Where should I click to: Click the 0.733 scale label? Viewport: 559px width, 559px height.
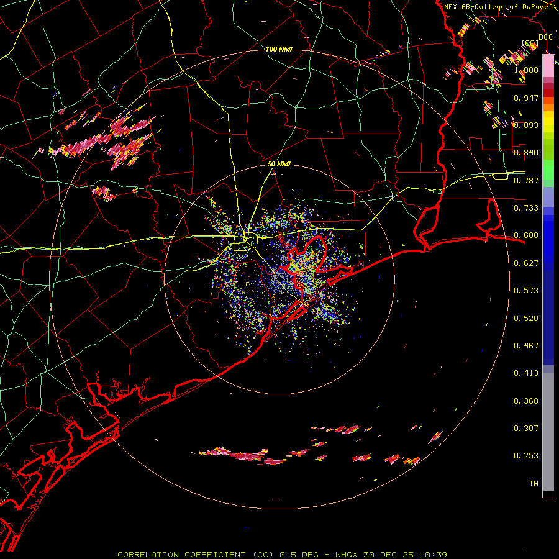click(526, 208)
